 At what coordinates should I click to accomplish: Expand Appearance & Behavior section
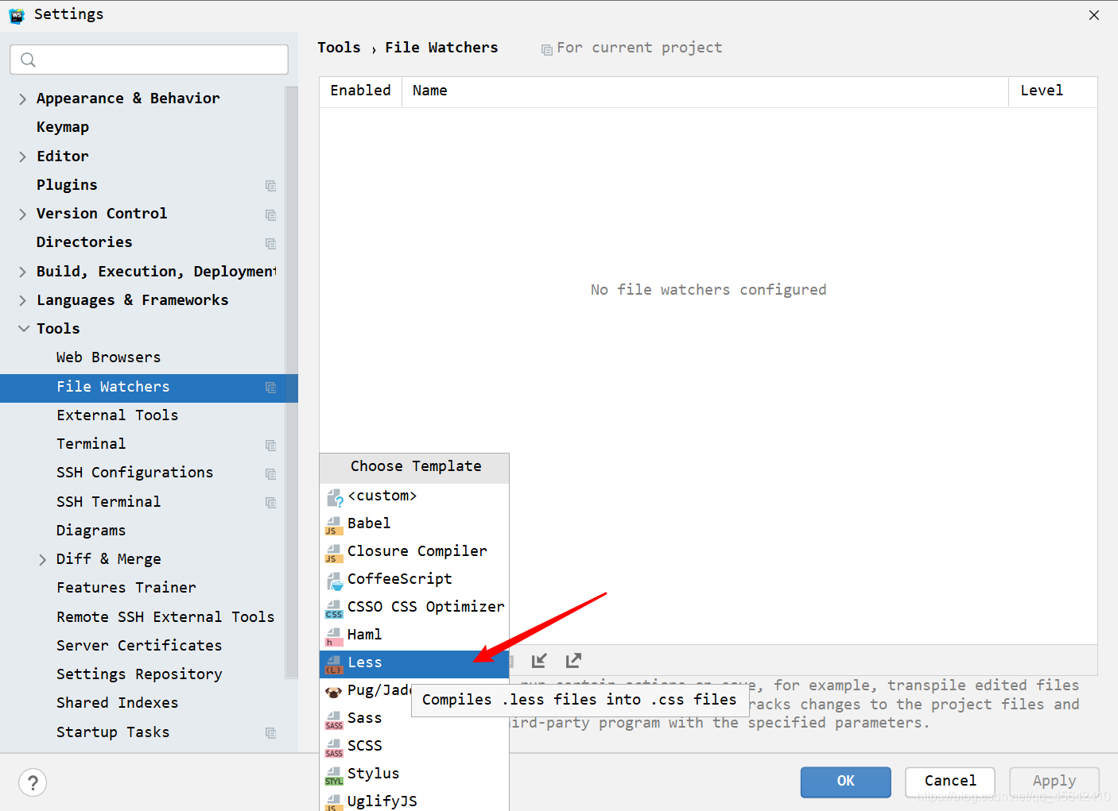[22, 98]
